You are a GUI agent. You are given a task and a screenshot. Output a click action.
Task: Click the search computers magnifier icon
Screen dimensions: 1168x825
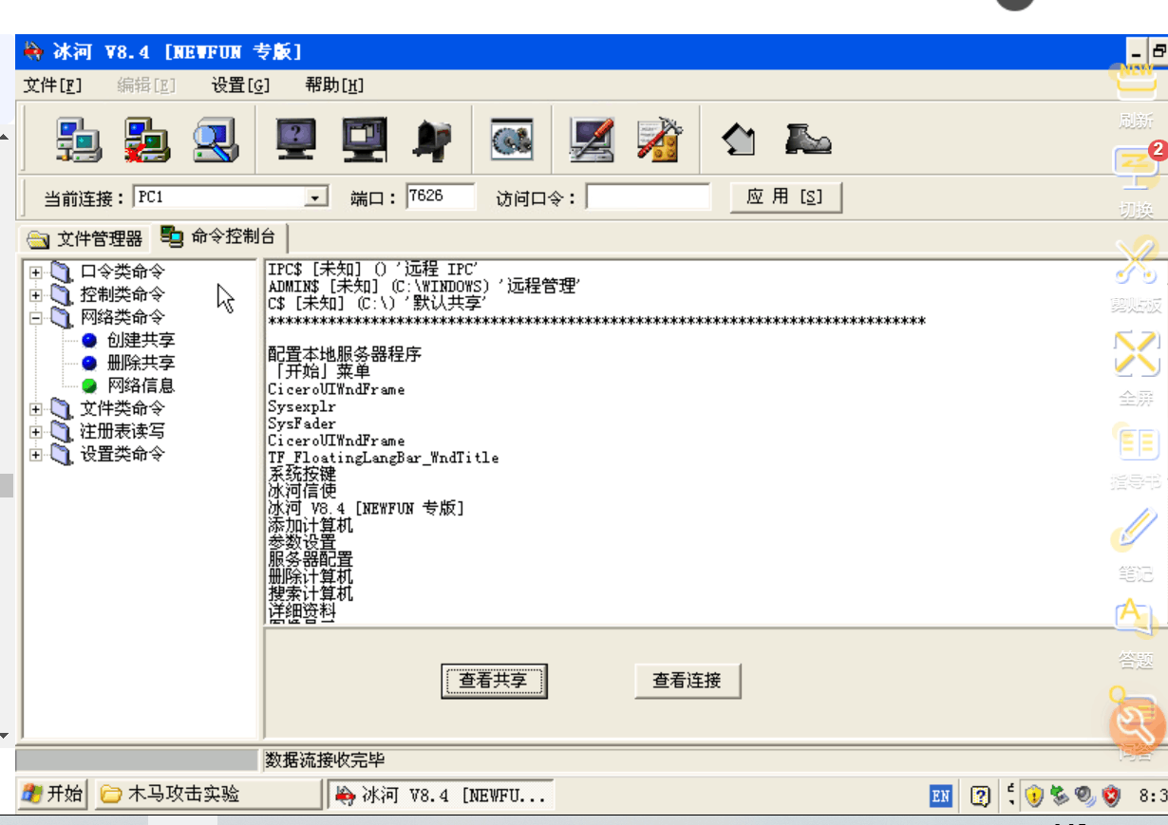216,141
